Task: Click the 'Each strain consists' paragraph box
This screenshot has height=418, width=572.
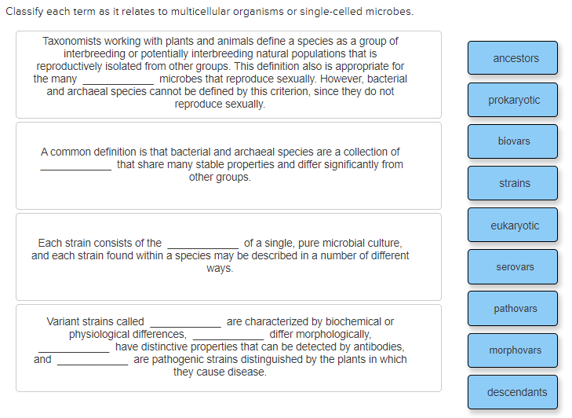Action: (229, 257)
